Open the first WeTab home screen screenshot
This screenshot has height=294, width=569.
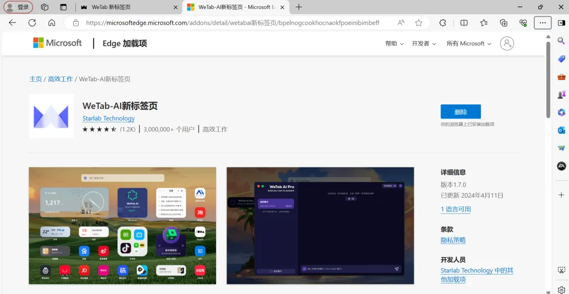tap(122, 226)
